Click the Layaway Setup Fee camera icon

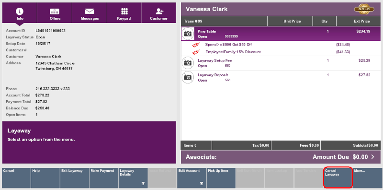tap(188, 63)
